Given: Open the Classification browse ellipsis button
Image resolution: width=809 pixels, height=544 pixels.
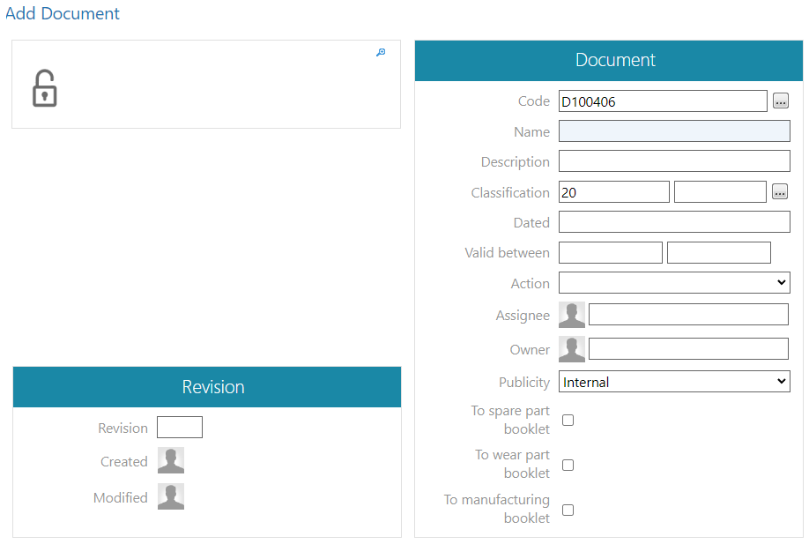Looking at the screenshot, I should pos(779,192).
